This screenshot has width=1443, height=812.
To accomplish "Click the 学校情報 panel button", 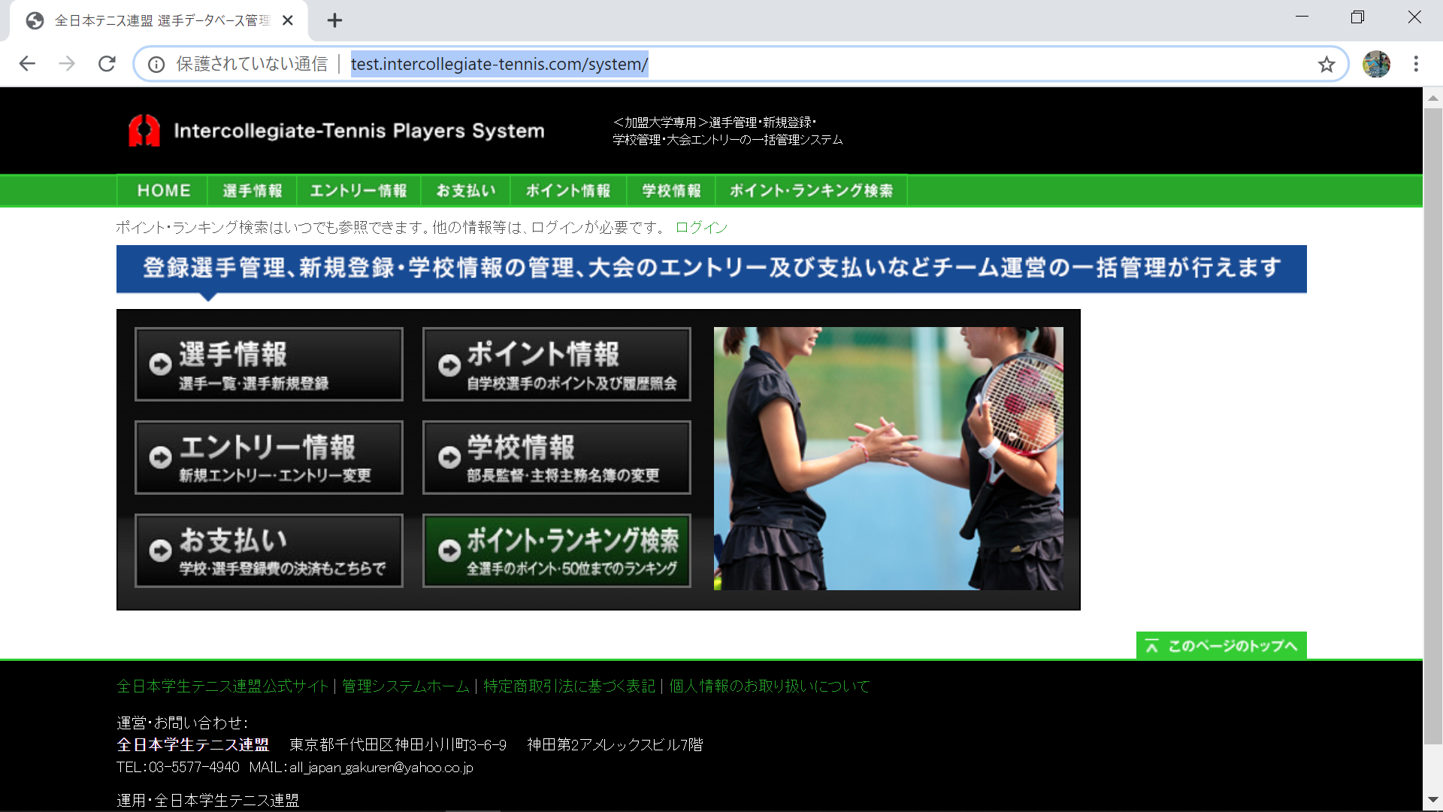I will pos(556,457).
